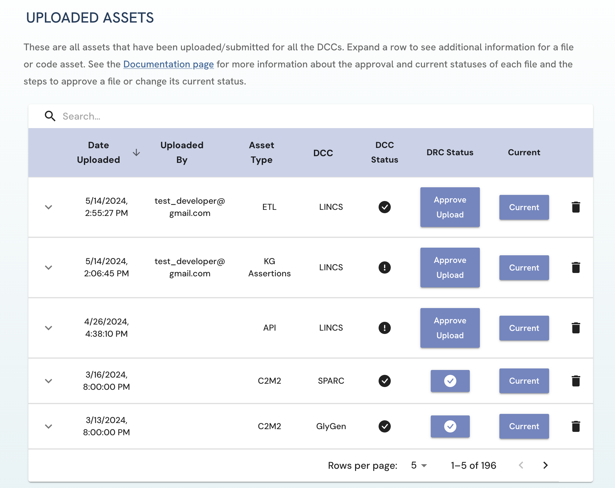Toggle DCC status checkmark for ETL row

pyautogui.click(x=384, y=207)
